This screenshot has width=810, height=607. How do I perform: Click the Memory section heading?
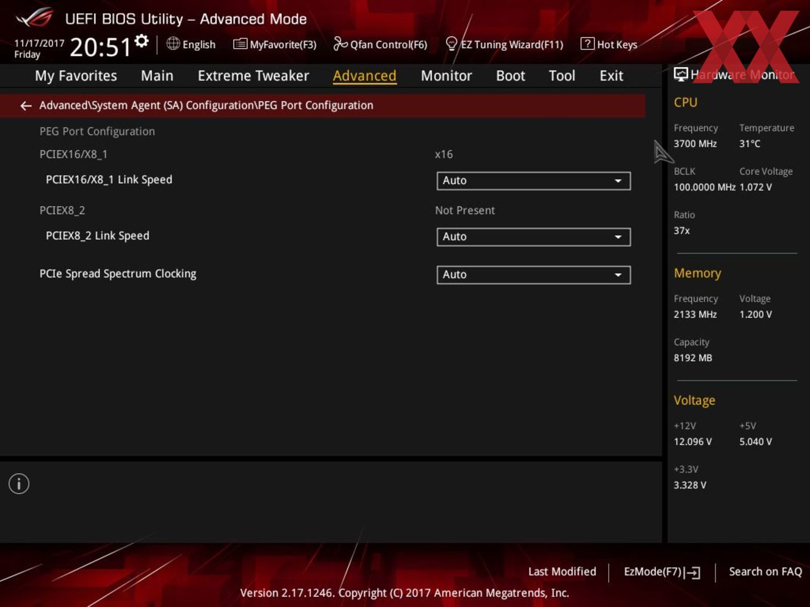[697, 273]
